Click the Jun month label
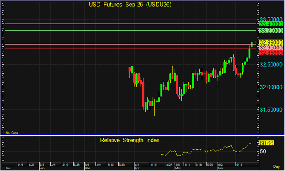 [x=220, y=168]
